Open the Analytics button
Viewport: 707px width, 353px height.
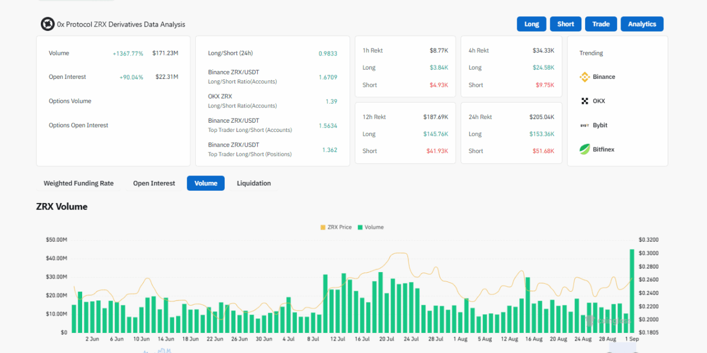click(642, 24)
